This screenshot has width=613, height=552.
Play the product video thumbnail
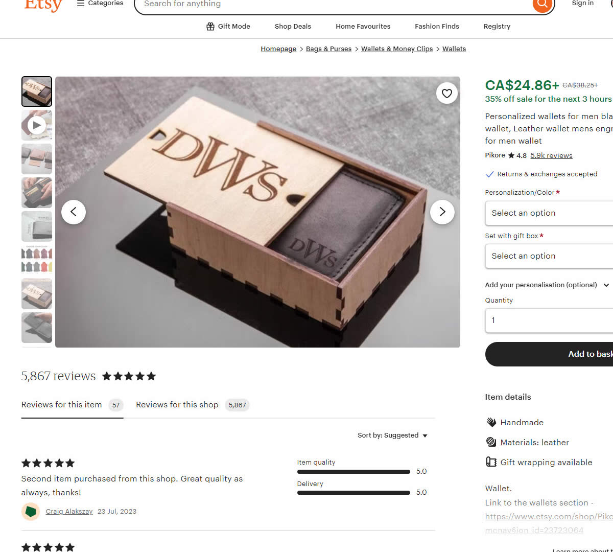pyautogui.click(x=37, y=125)
